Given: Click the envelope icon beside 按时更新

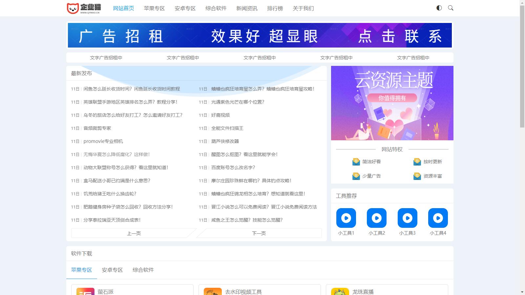Looking at the screenshot, I should point(417,162).
